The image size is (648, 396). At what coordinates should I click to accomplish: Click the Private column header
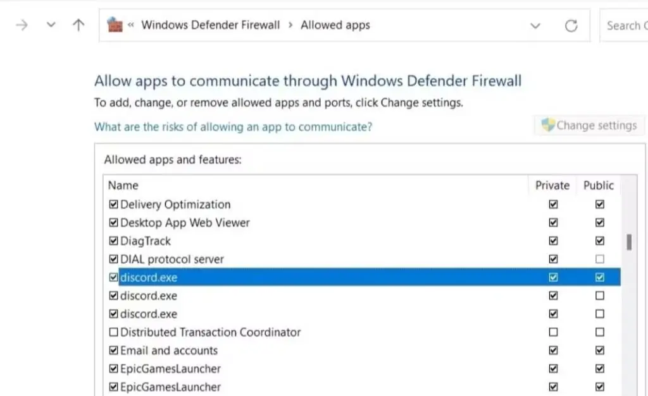pos(552,185)
